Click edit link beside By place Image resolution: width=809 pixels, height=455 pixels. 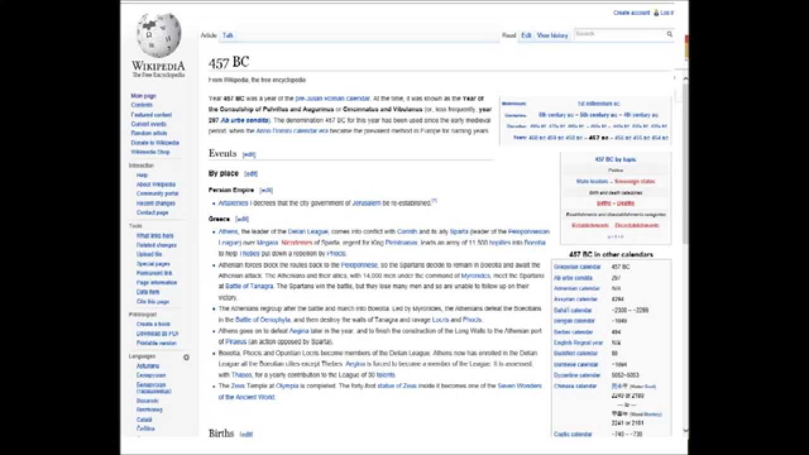(x=251, y=174)
